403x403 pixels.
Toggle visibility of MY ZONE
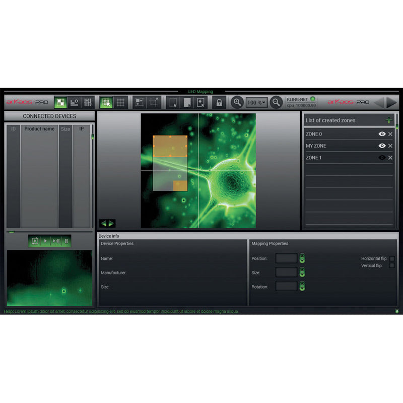[x=382, y=146]
